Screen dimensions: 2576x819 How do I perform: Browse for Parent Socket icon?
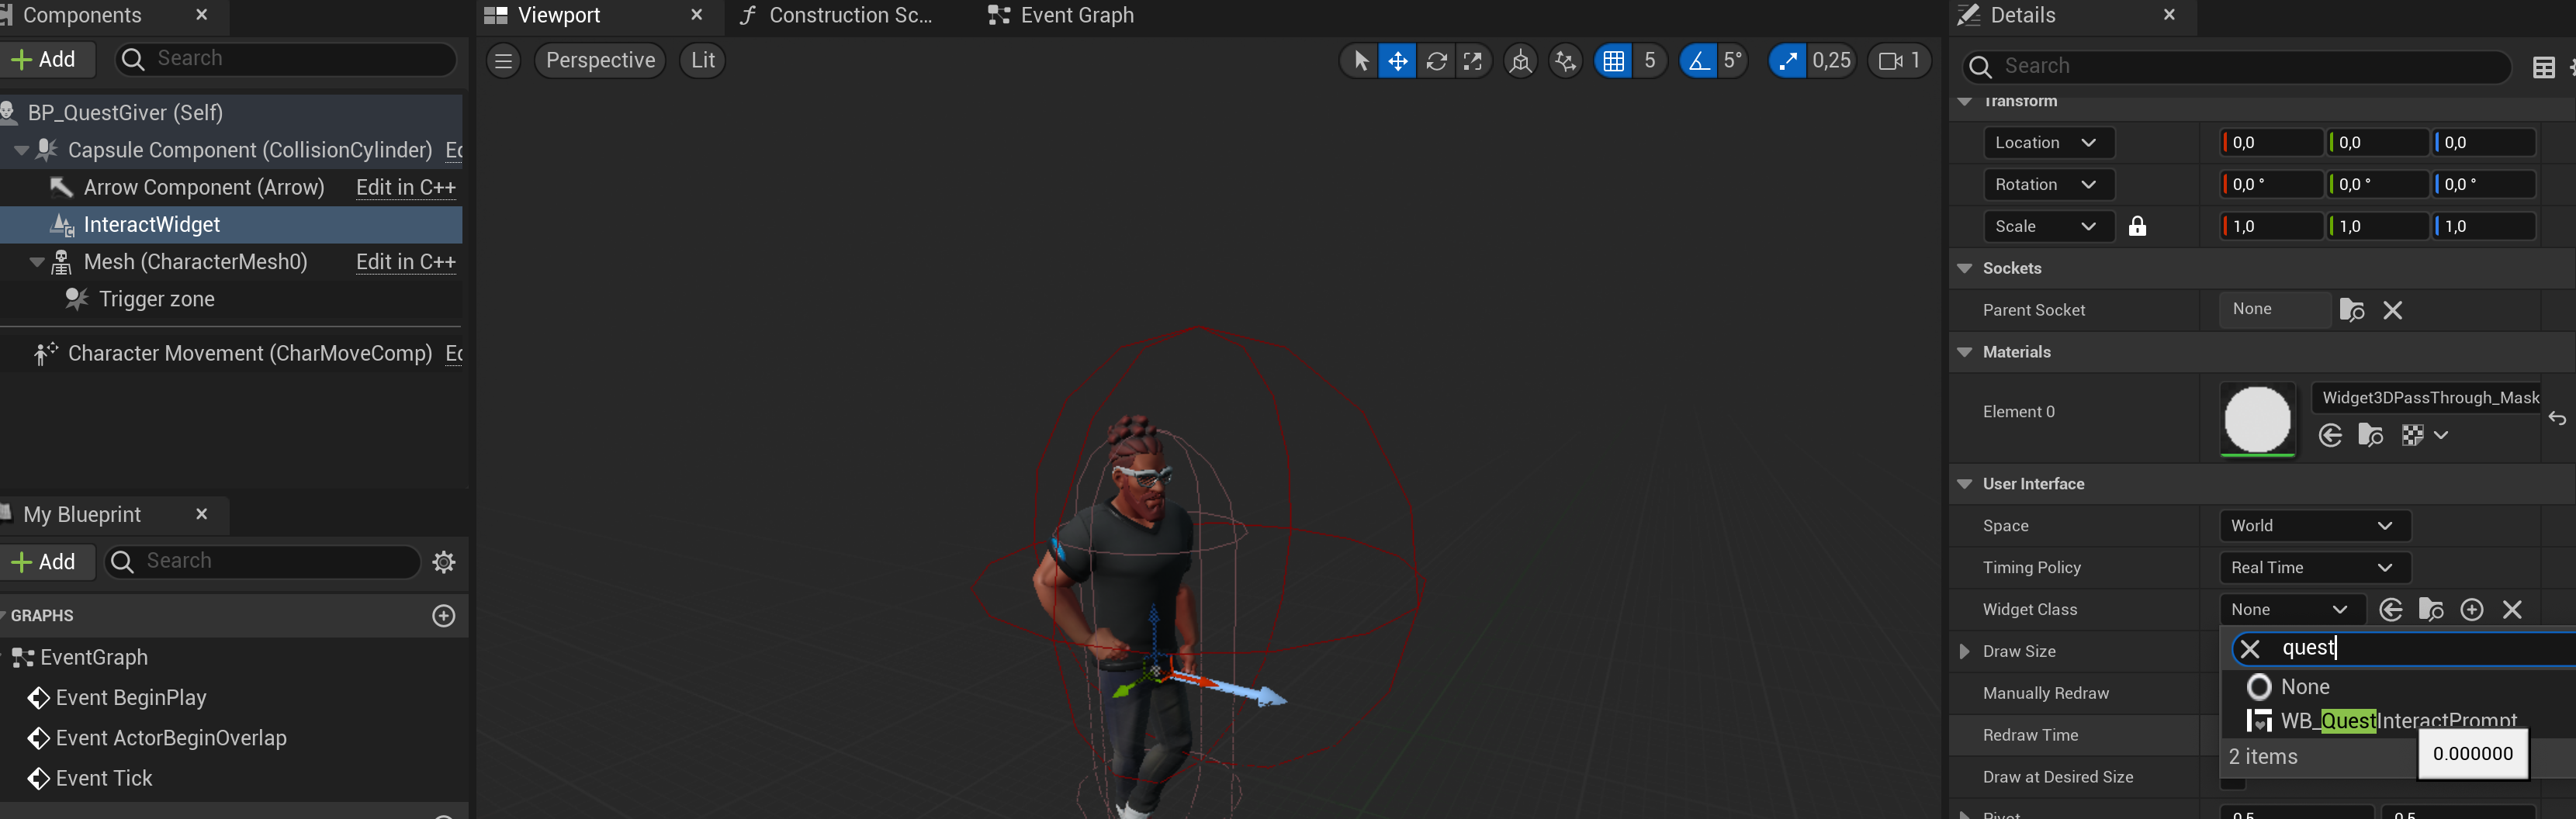pyautogui.click(x=2352, y=310)
